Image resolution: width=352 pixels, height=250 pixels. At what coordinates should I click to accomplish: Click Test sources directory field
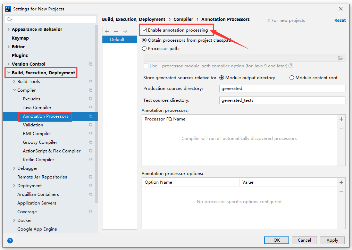(x=282, y=100)
